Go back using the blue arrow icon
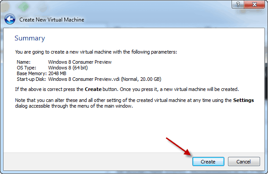 coord(10,19)
